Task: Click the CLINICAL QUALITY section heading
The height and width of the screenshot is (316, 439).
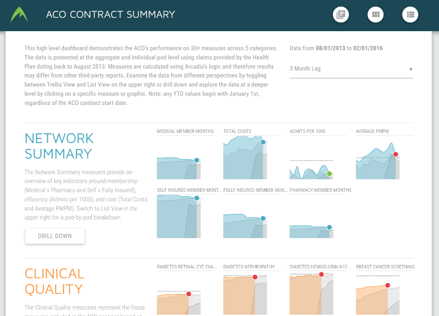Action: pyautogui.click(x=54, y=281)
